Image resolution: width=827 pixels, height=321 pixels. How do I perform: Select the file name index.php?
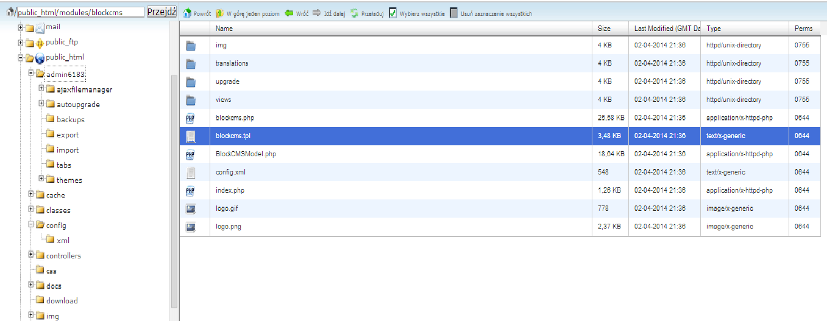(x=230, y=191)
